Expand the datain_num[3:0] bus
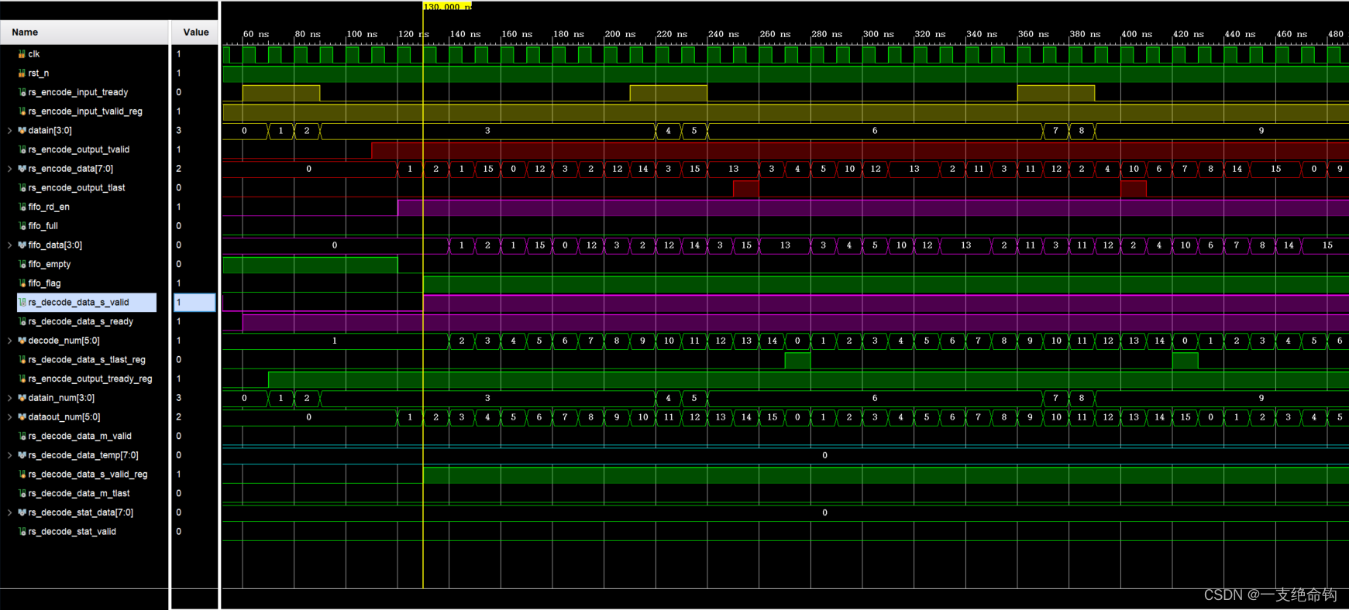This screenshot has width=1349, height=610. (x=9, y=398)
